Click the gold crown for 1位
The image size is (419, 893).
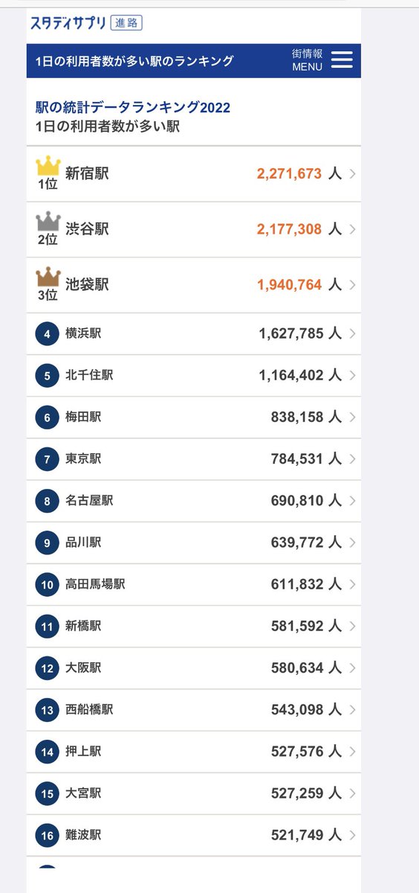pyautogui.click(x=48, y=166)
